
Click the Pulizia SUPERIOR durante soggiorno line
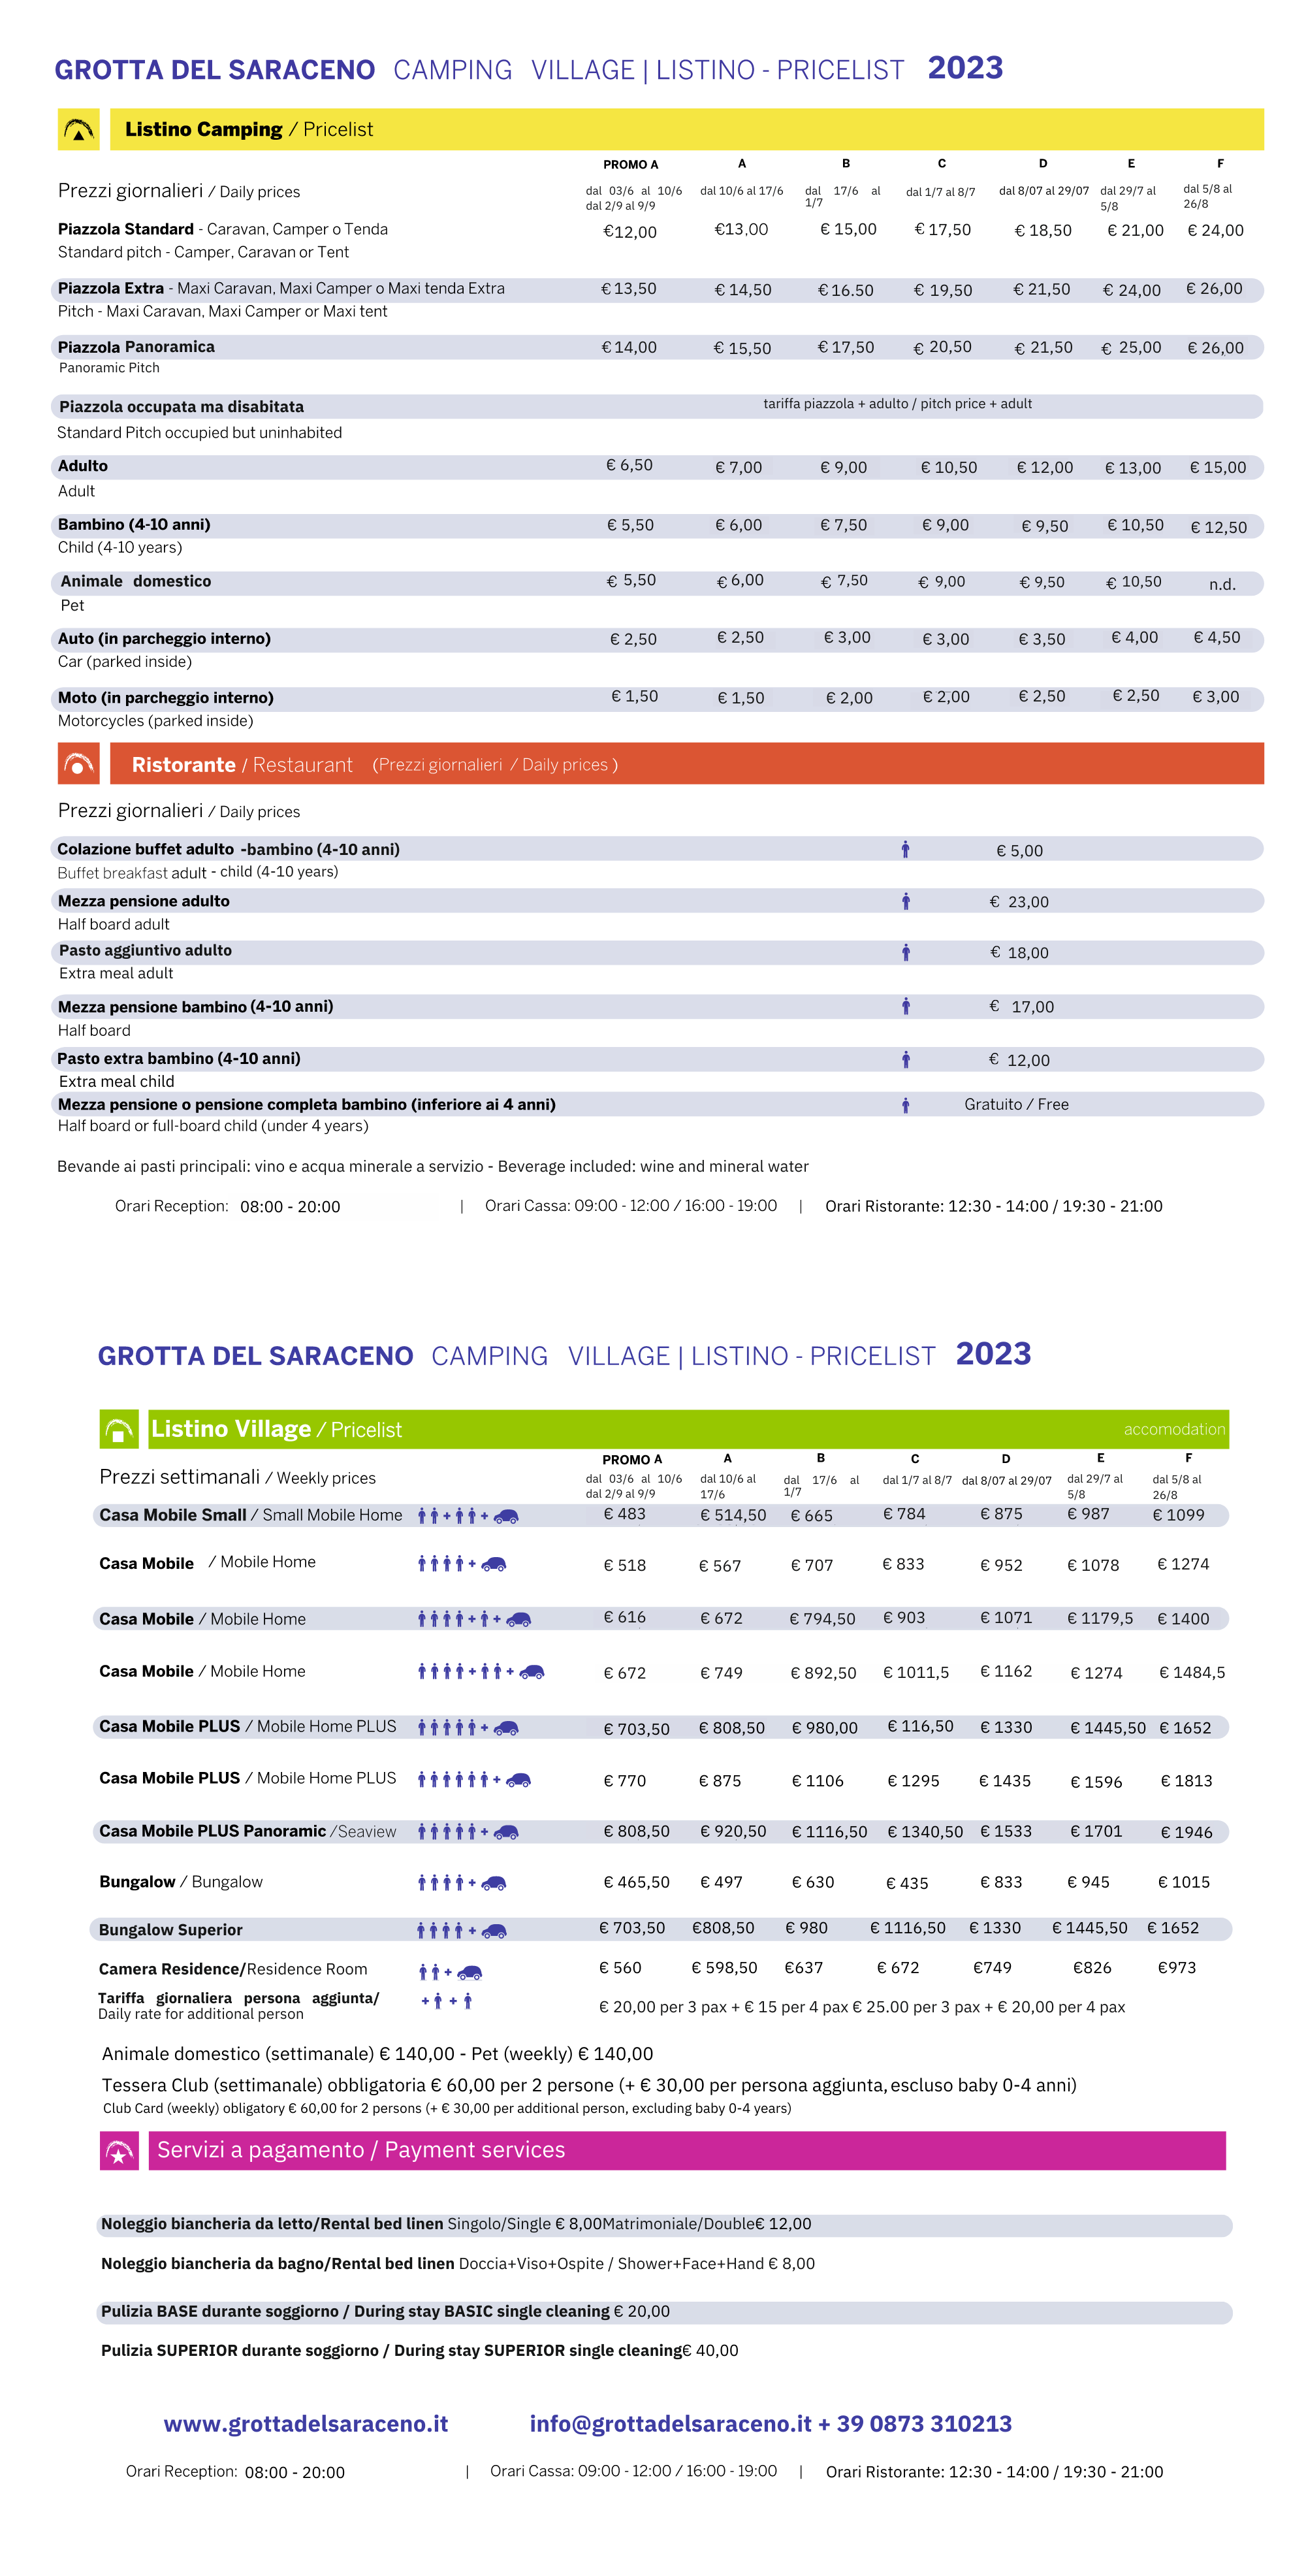[x=419, y=2350]
